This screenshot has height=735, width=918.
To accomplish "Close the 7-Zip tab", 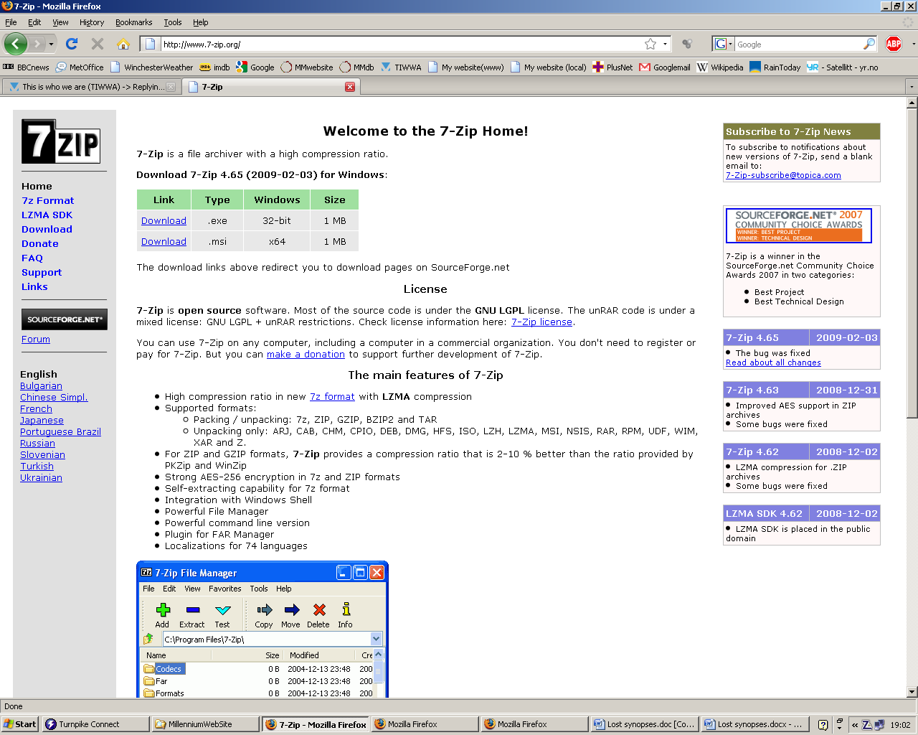I will tap(350, 87).
